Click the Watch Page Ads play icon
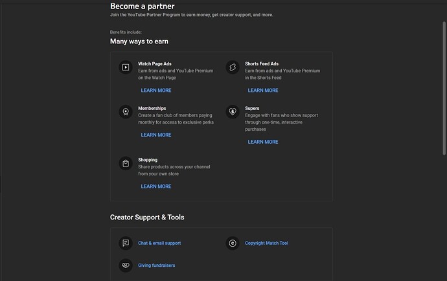This screenshot has width=447, height=281. pos(126,67)
